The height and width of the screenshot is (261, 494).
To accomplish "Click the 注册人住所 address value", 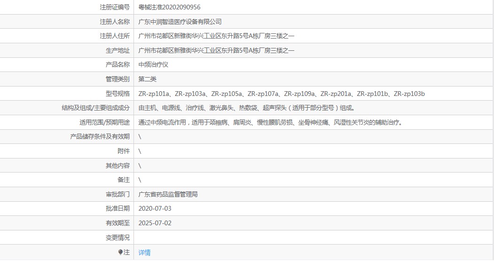I will pyautogui.click(x=216, y=36).
